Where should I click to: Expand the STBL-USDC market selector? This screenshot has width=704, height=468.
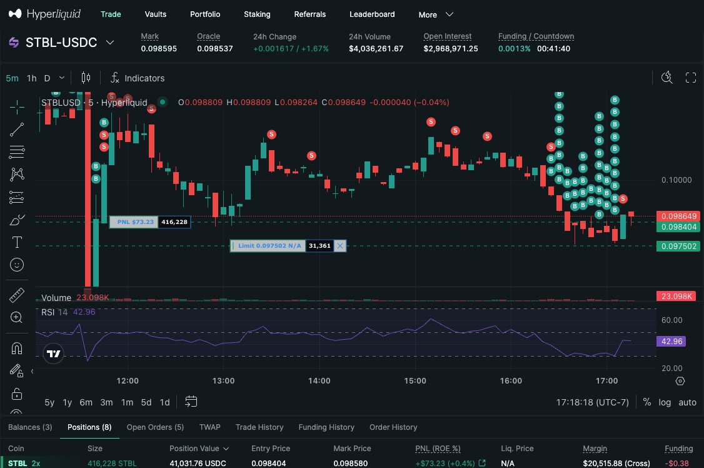[110, 43]
